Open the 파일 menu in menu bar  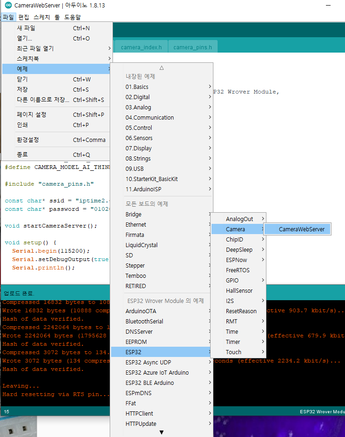[x=8, y=17]
